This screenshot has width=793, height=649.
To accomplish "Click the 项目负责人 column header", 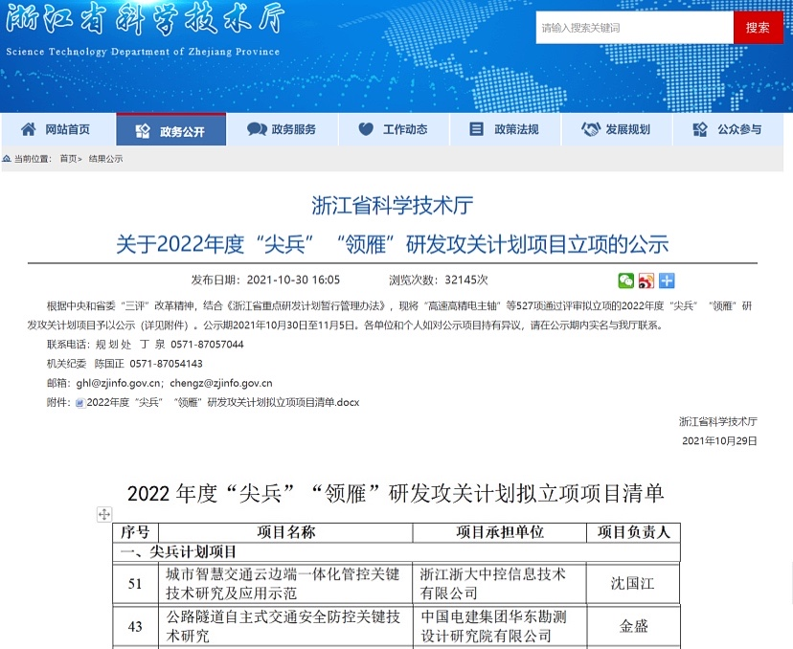I will coord(633,532).
